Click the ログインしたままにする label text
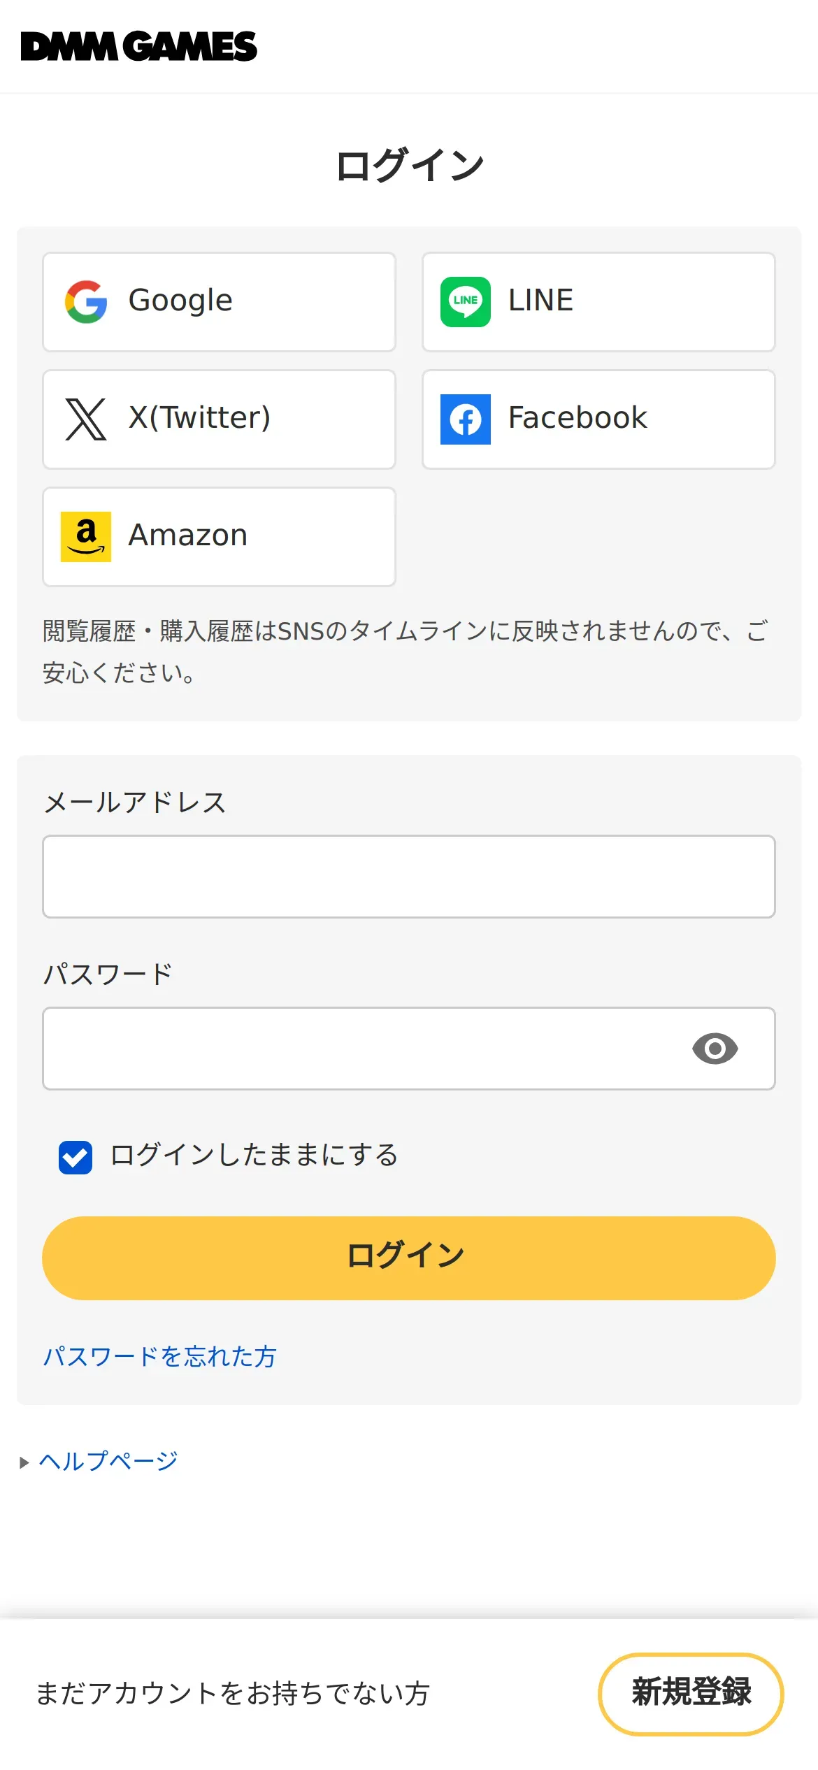 click(254, 1156)
